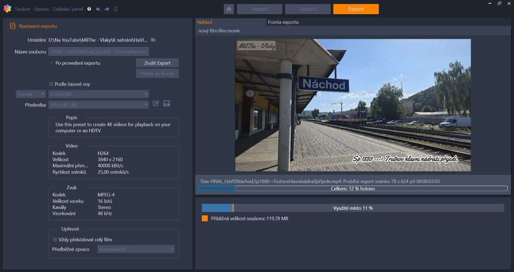Switch to the Fronta exportu tab
The image size is (514, 272).
click(283, 22)
